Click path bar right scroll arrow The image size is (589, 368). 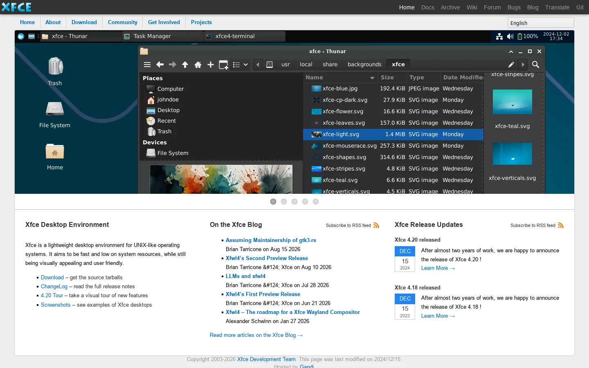tap(523, 65)
